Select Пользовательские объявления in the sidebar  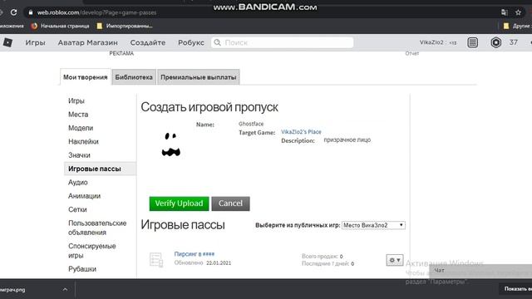point(97,228)
